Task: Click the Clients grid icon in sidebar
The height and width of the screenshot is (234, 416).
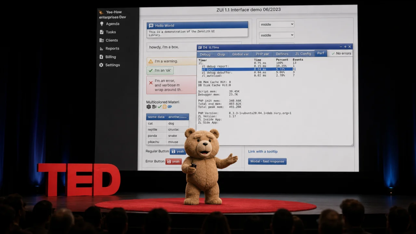Action: pyautogui.click(x=102, y=40)
